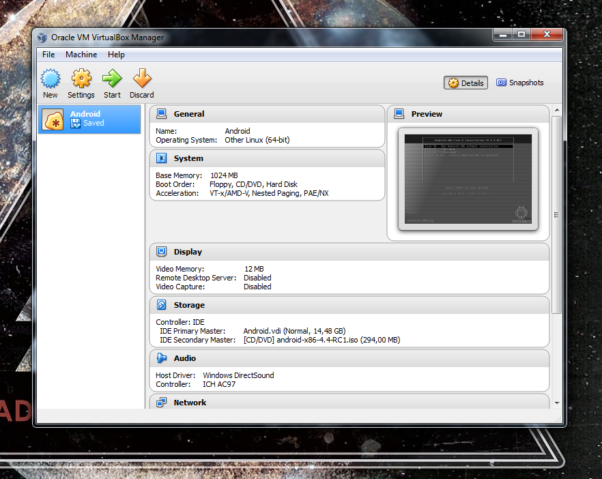The image size is (602, 479).
Task: Click scrollbar up arrow in details pane
Action: [x=557, y=110]
